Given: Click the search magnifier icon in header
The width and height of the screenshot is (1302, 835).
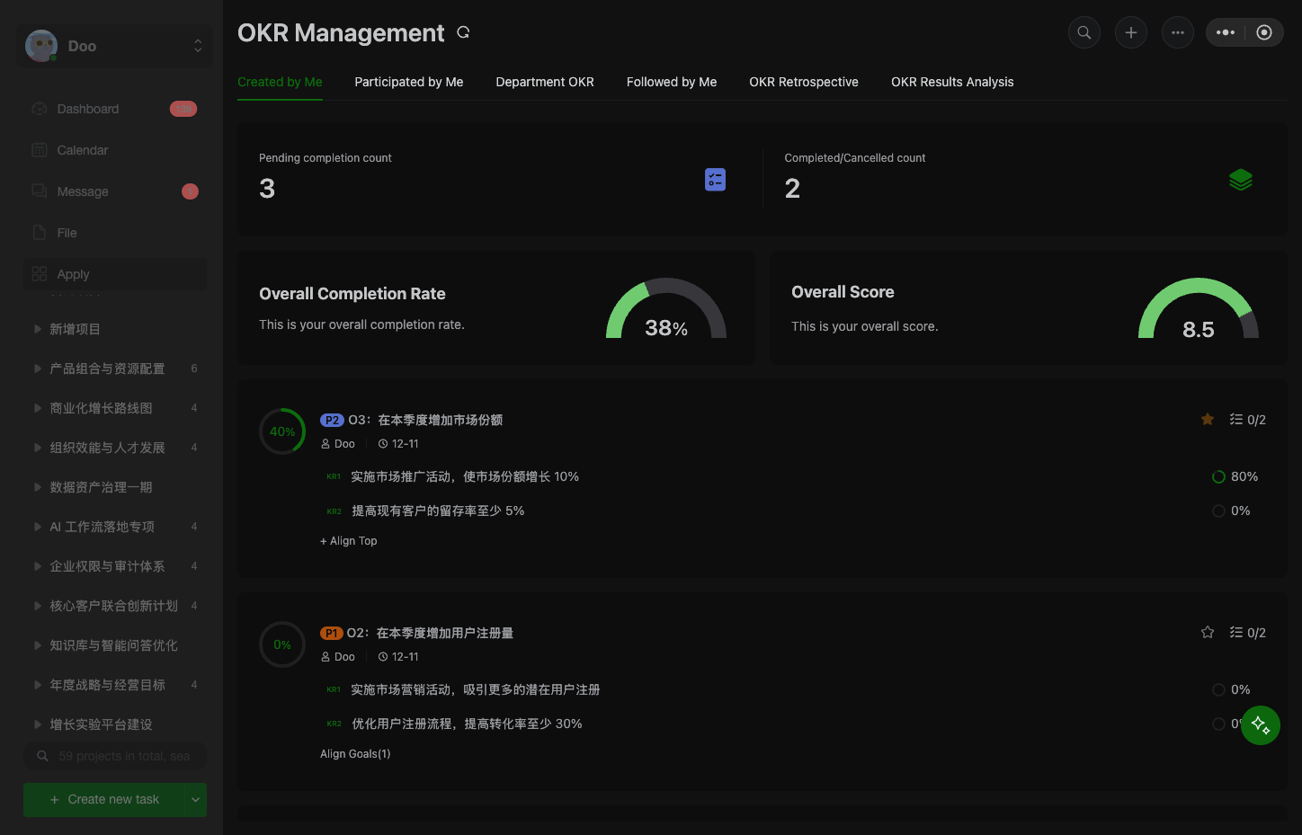Looking at the screenshot, I should [1084, 32].
